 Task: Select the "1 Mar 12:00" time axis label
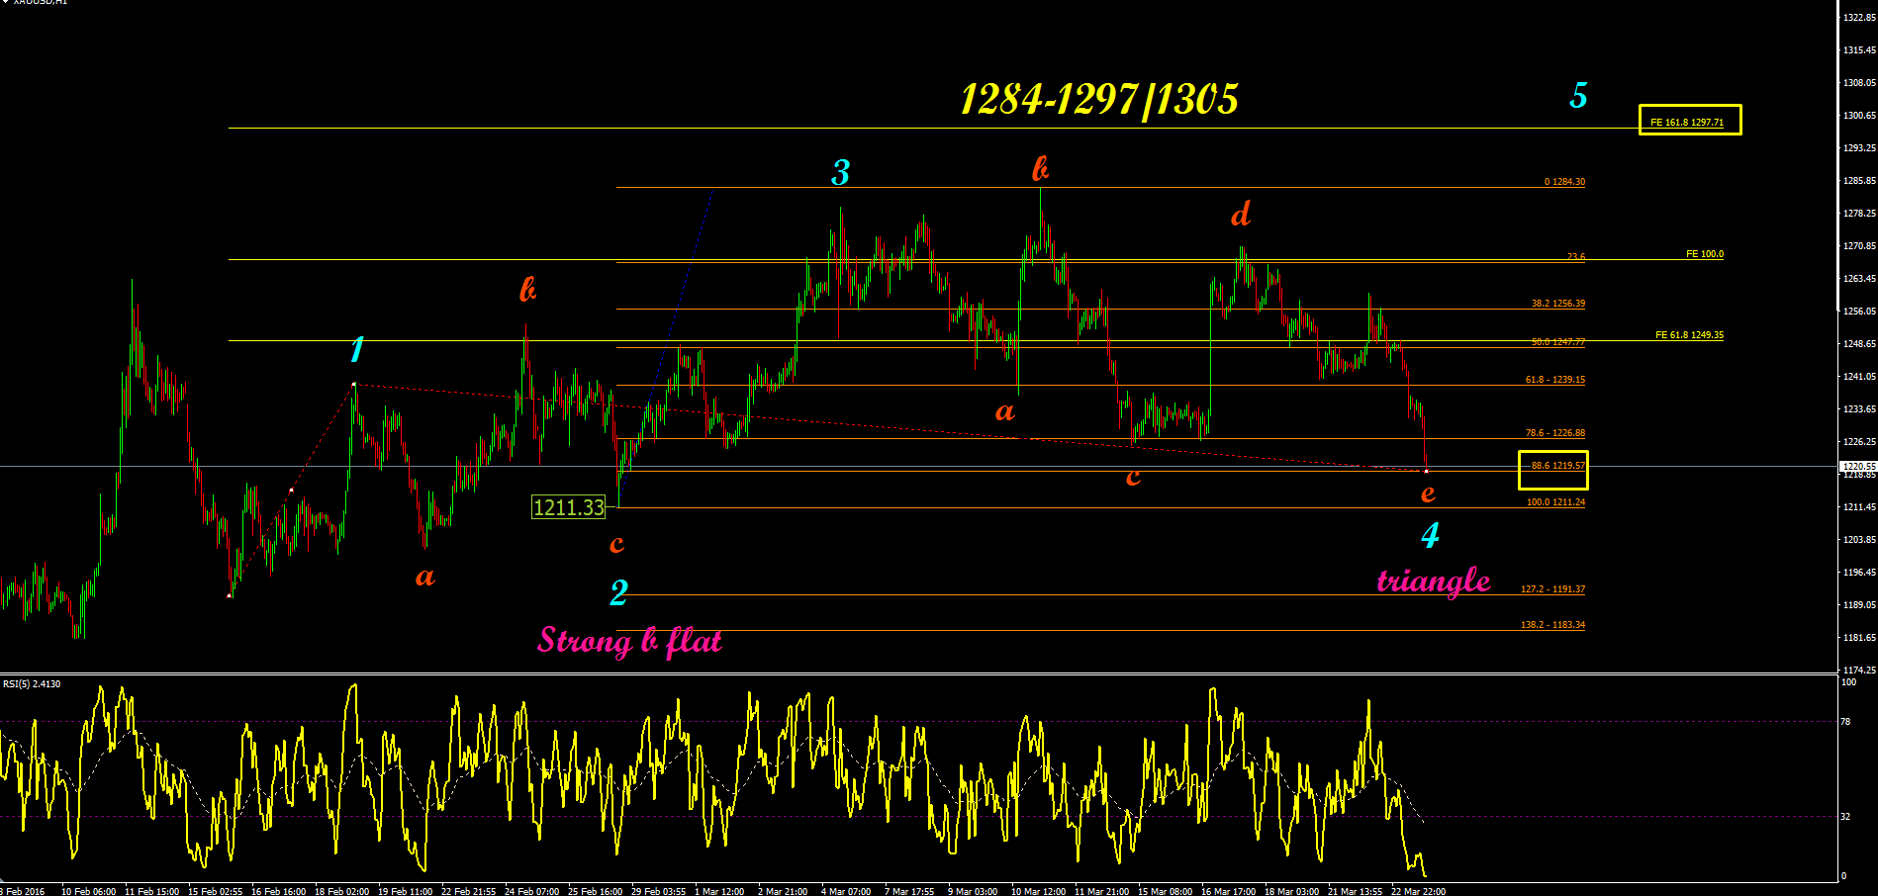coord(719,891)
